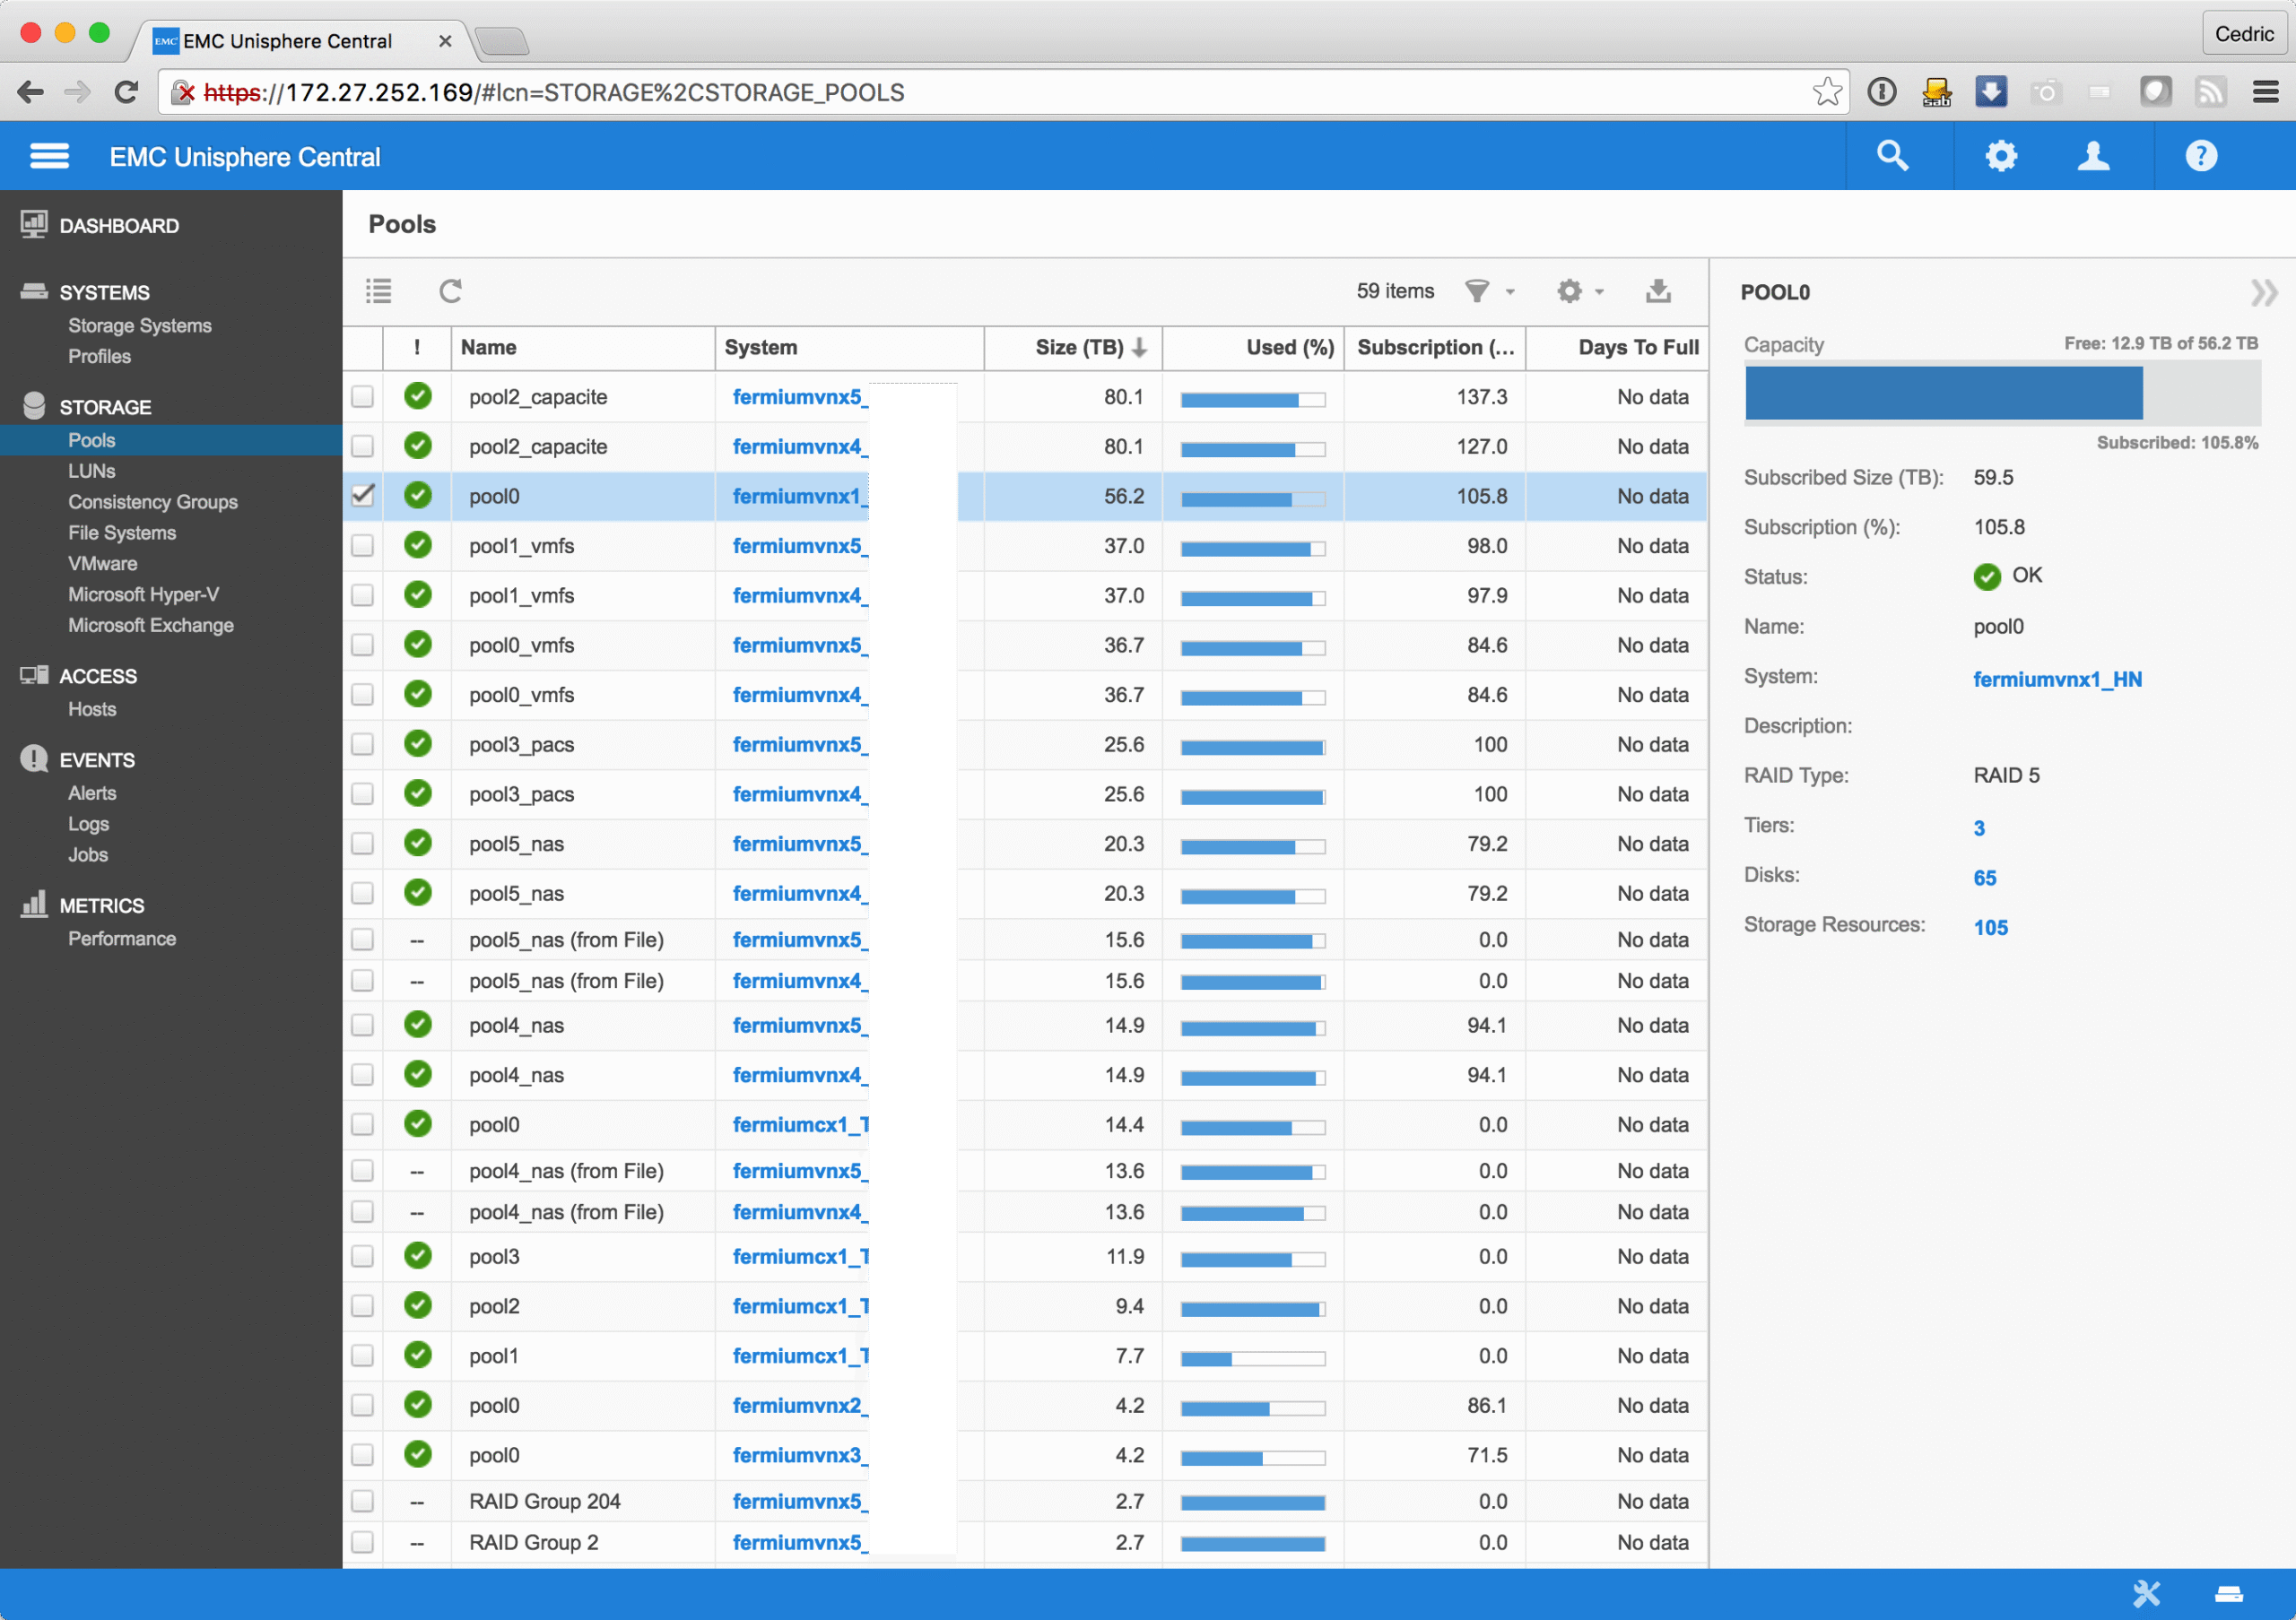Go to LUNs in the sidebar
Screen dimensions: 2296x1620
coord(92,471)
